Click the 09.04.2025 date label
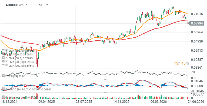Screen dimensions: 207x106 click(46, 102)
